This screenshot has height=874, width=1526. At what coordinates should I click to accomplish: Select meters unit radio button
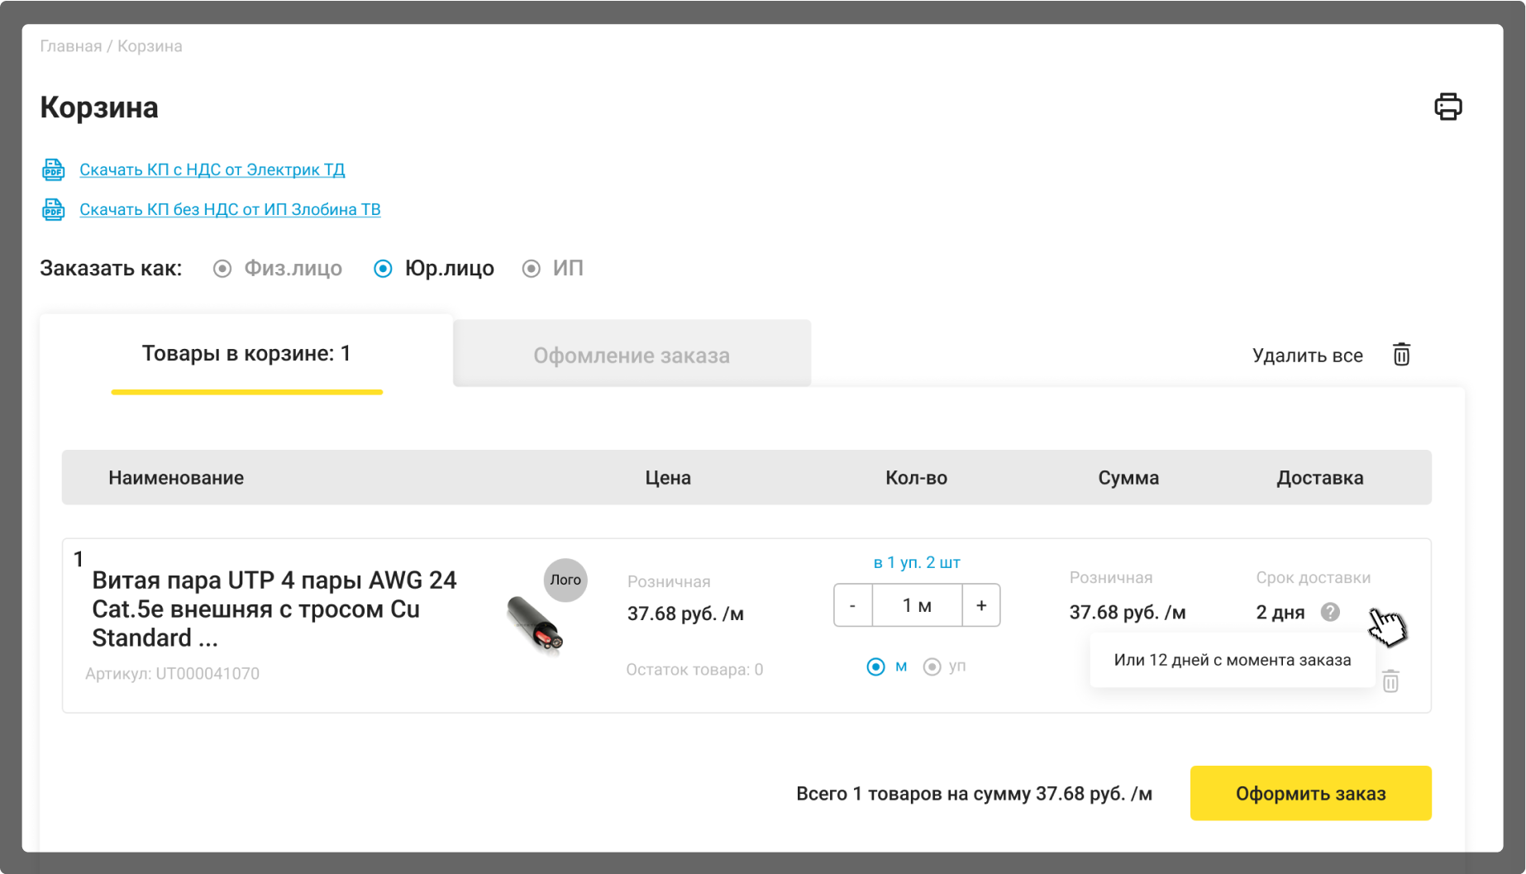click(875, 666)
